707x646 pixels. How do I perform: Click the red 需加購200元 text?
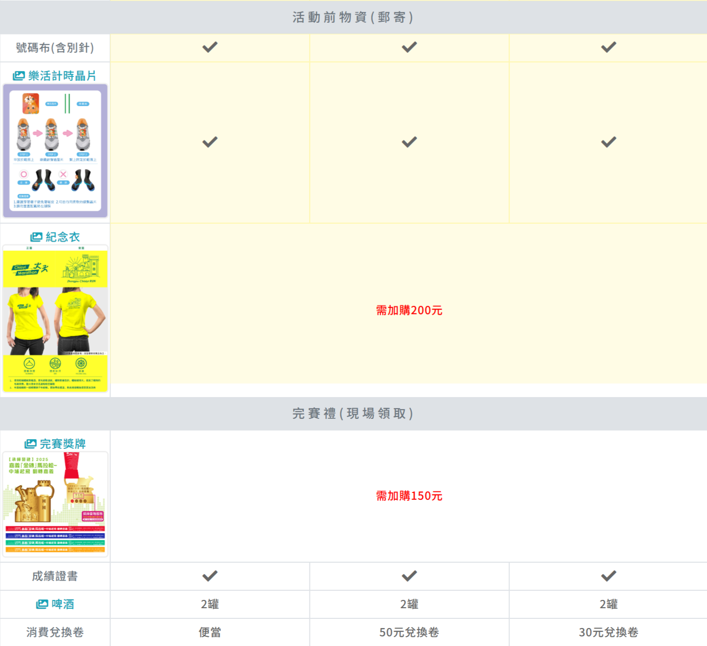tap(409, 310)
